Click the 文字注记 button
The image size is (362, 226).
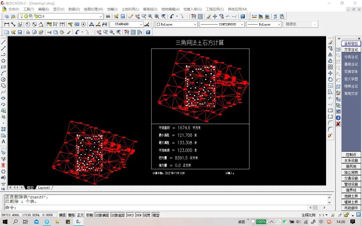(351, 50)
